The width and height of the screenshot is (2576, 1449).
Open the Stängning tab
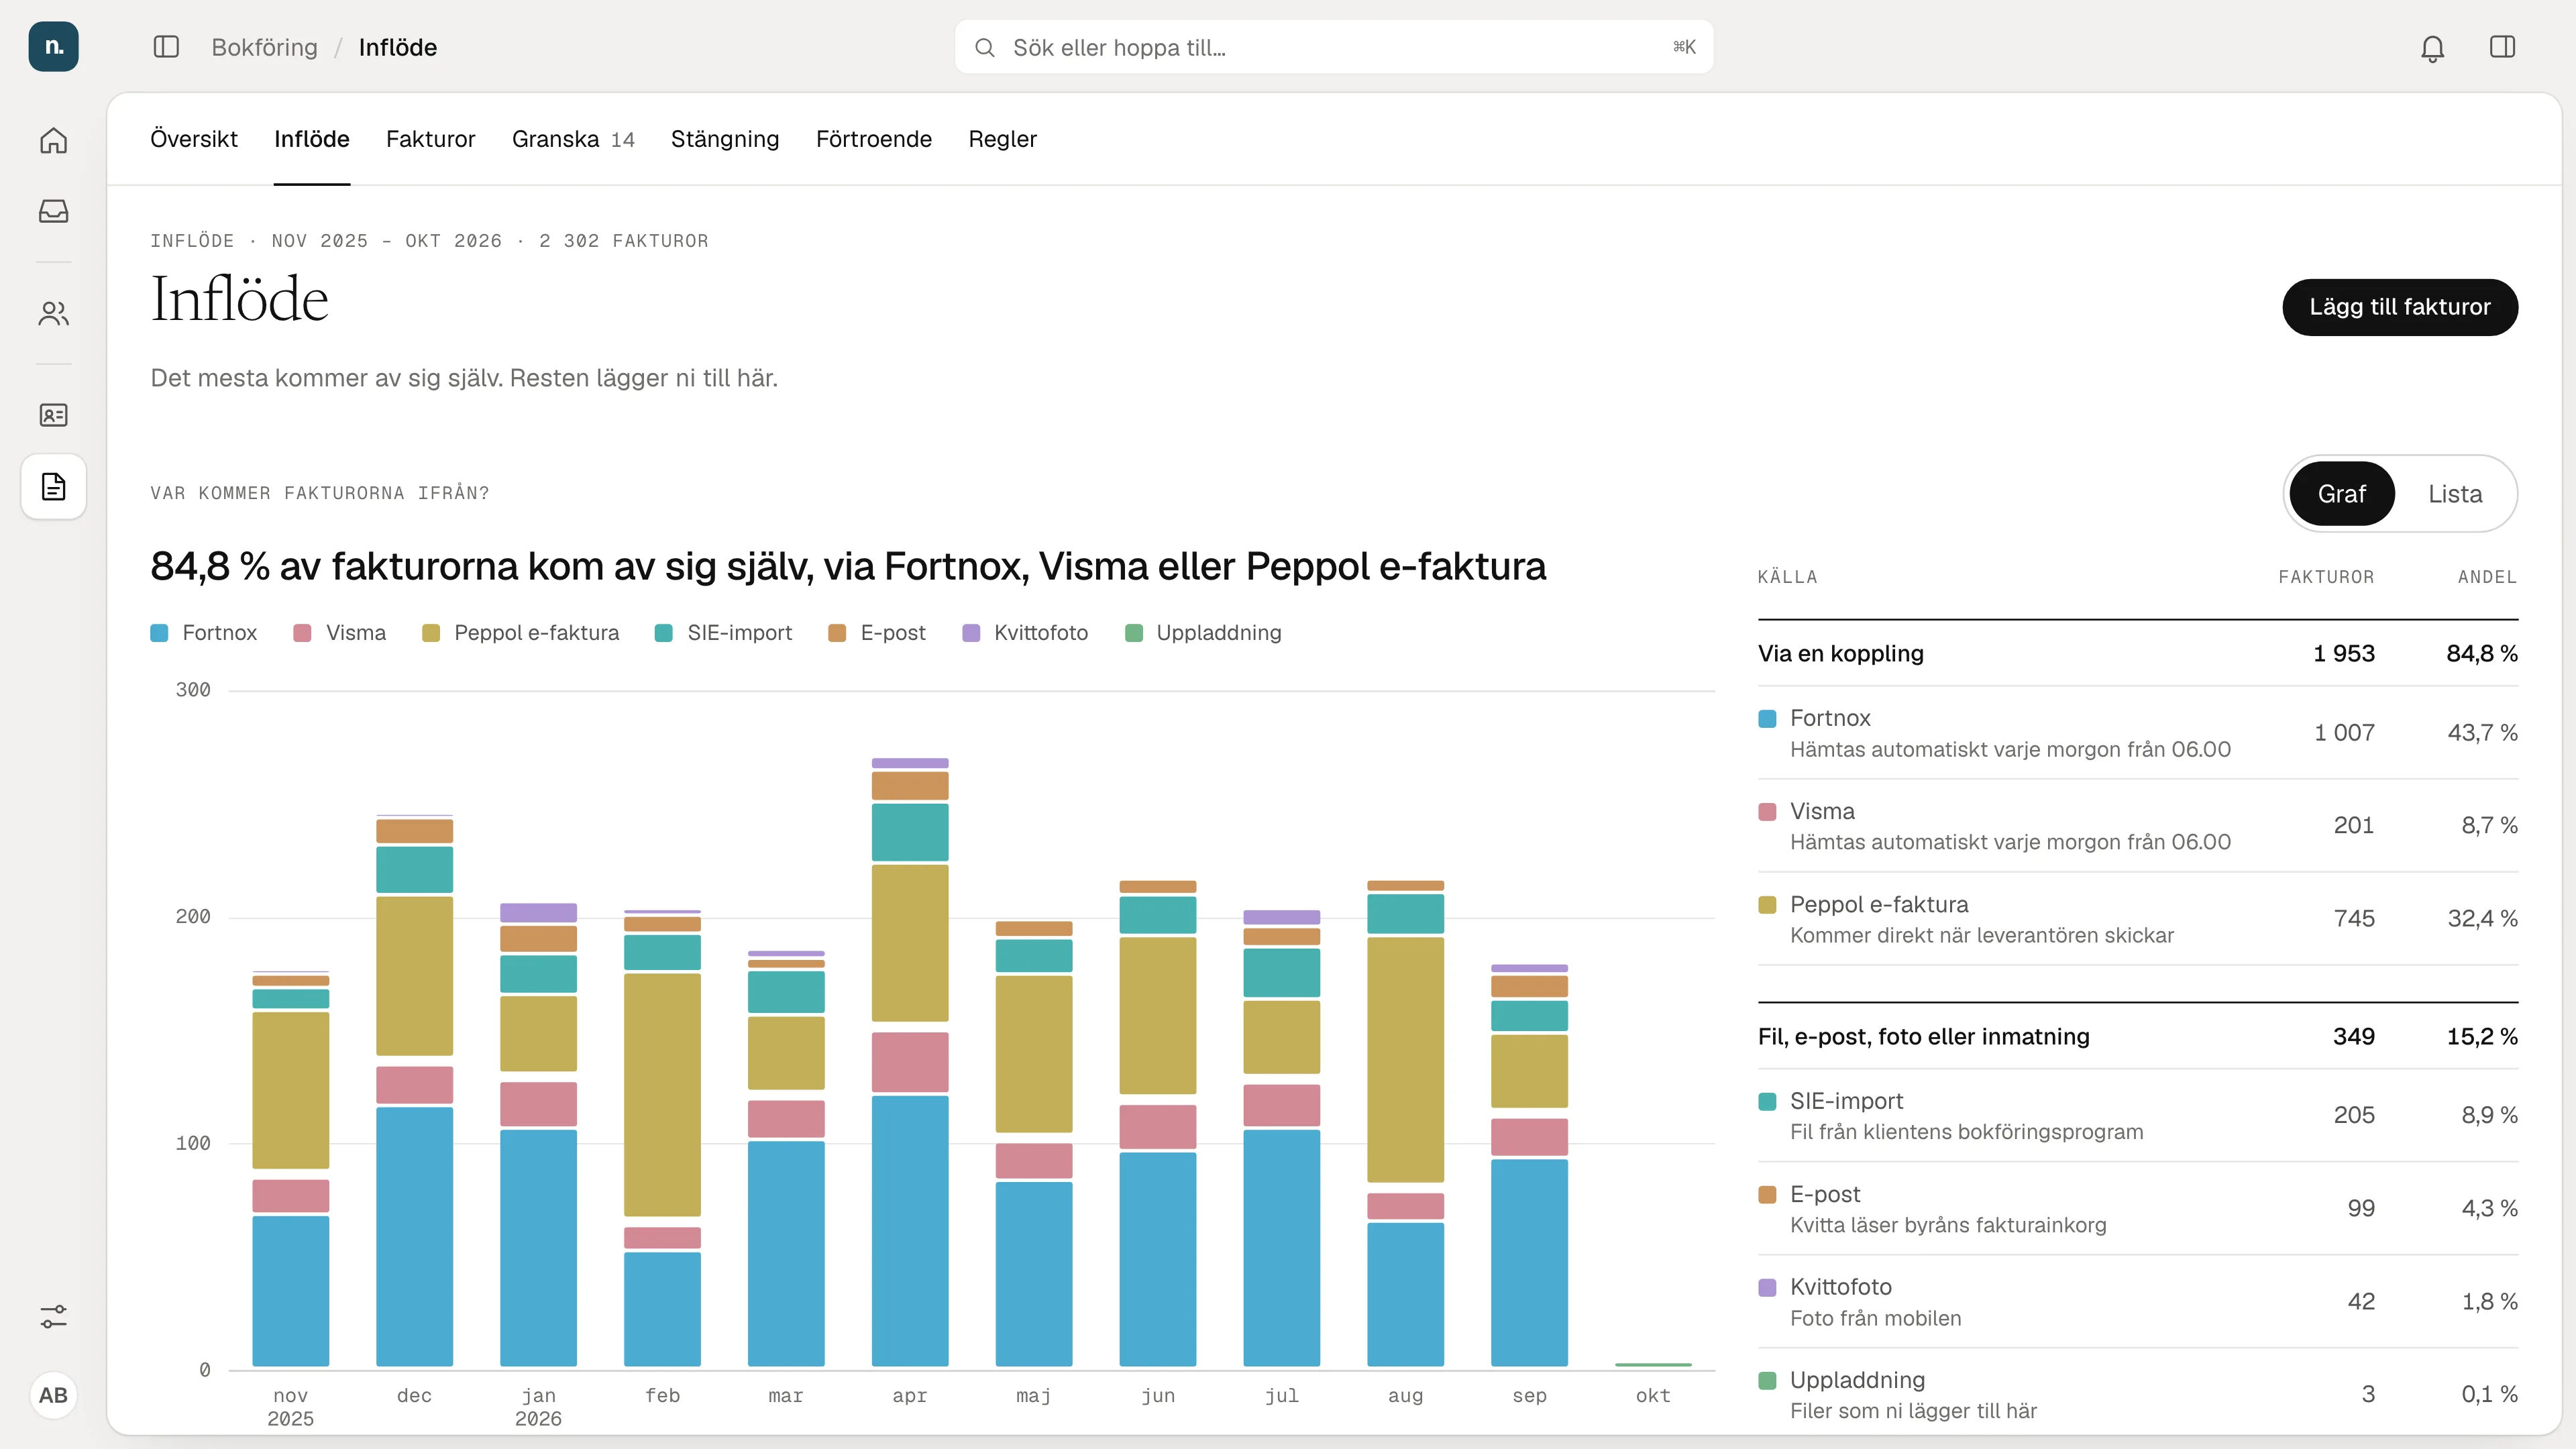(x=725, y=139)
